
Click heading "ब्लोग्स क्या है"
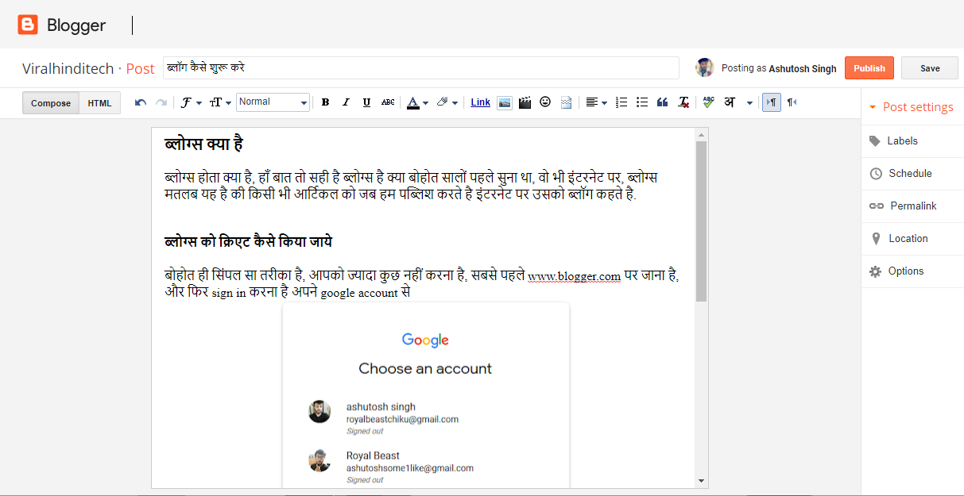tap(203, 144)
